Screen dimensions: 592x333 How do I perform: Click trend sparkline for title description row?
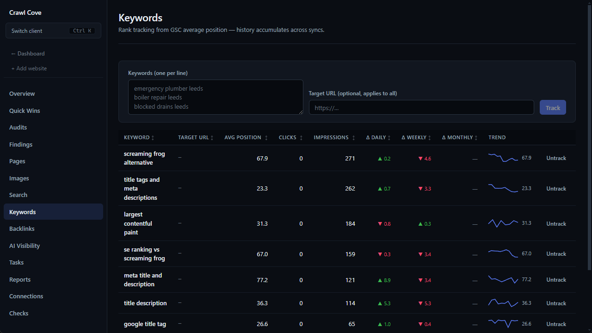pyautogui.click(x=503, y=303)
